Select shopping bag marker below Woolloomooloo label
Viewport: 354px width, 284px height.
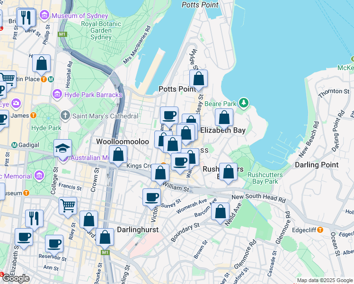pyautogui.click(x=118, y=155)
